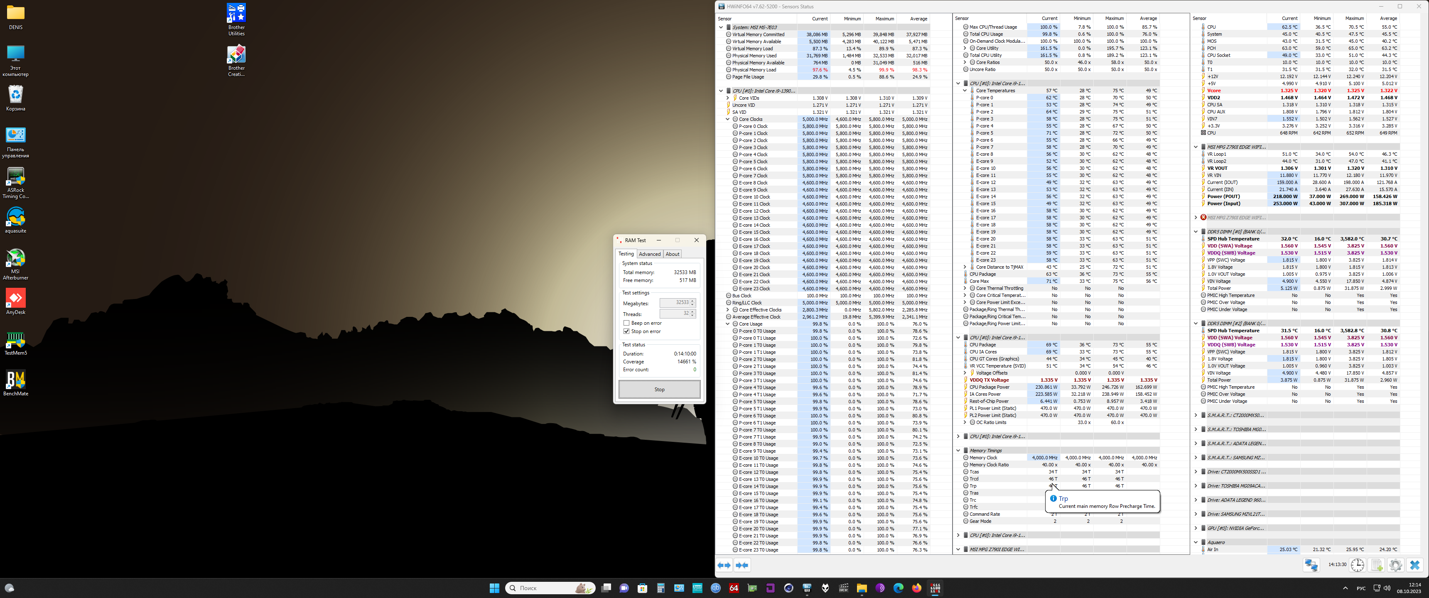The height and width of the screenshot is (598, 1429).
Task: Uncheck the Stop on error checkbox
Action: tap(626, 331)
